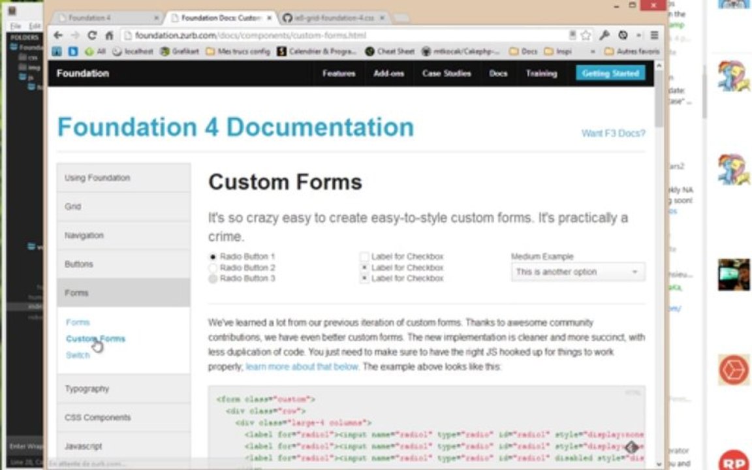This screenshot has width=752, height=470.
Task: Click the css folder icon in editor sidebar
Action: pos(22,57)
